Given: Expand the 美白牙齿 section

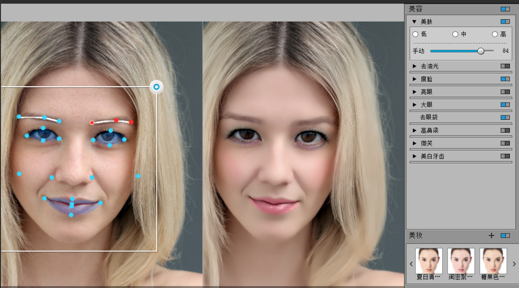Looking at the screenshot, I should pos(414,156).
